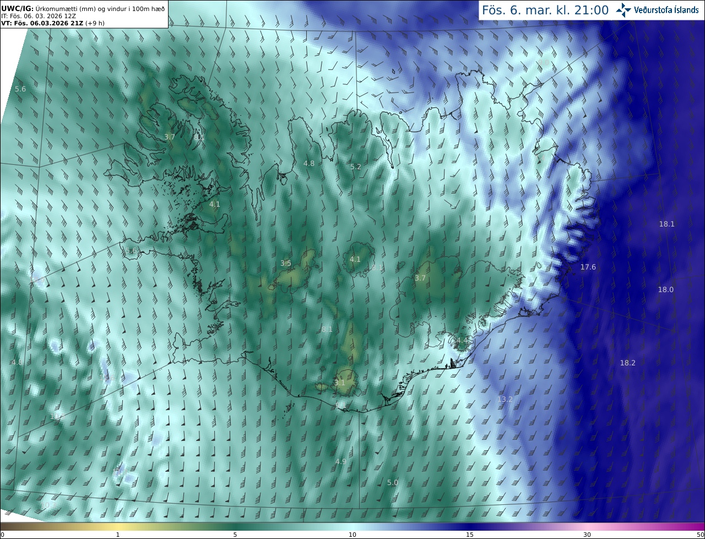Click the 3.5 value on the map
The width and height of the screenshot is (705, 539).
click(x=285, y=263)
